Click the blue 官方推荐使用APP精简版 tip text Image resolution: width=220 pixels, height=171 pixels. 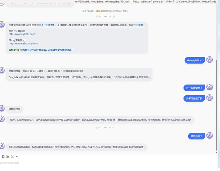click(x=46, y=50)
